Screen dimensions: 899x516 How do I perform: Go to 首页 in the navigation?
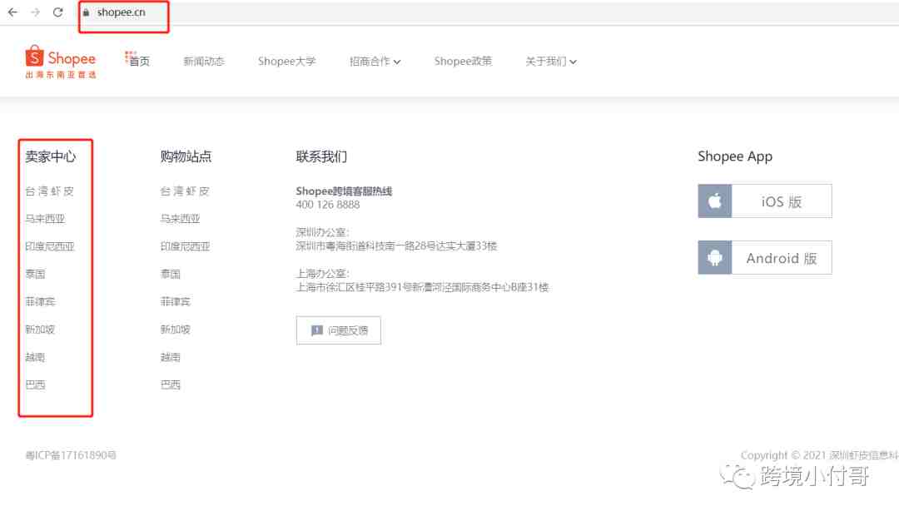tap(138, 60)
